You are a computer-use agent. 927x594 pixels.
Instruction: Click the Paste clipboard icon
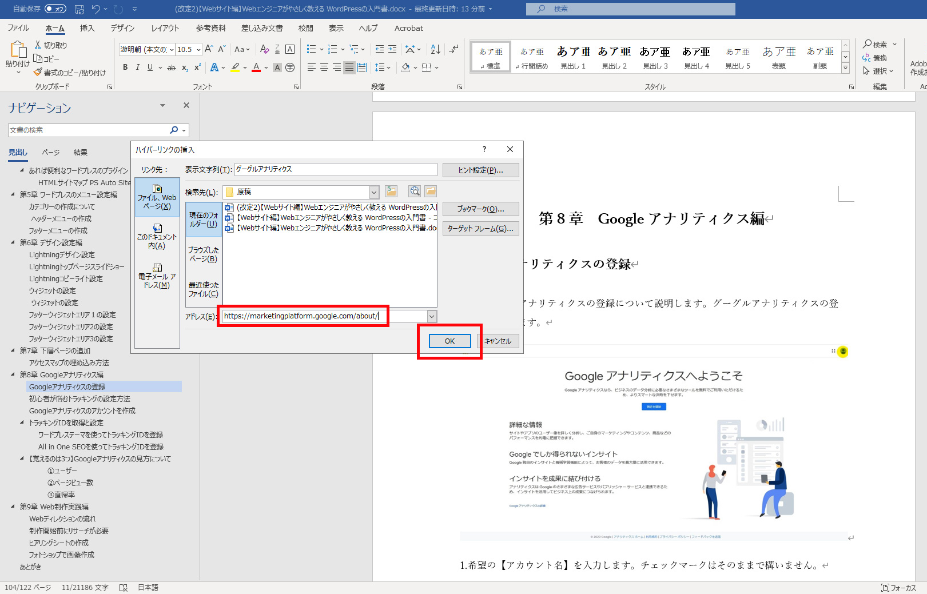click(18, 50)
